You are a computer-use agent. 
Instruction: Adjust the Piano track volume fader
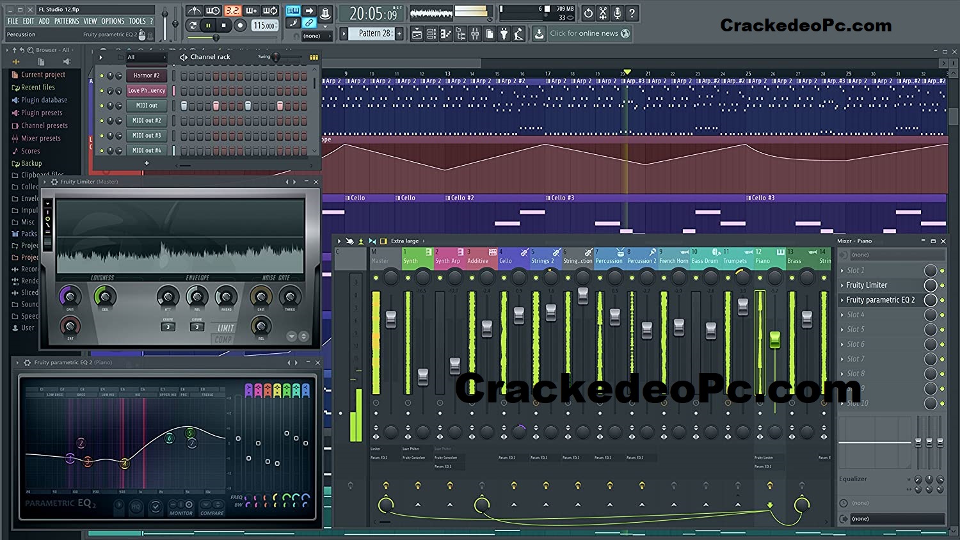774,340
